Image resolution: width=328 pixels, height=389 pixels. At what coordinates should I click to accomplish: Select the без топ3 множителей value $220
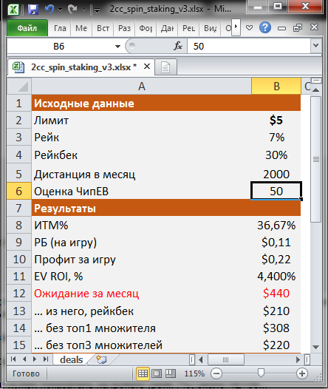click(276, 345)
